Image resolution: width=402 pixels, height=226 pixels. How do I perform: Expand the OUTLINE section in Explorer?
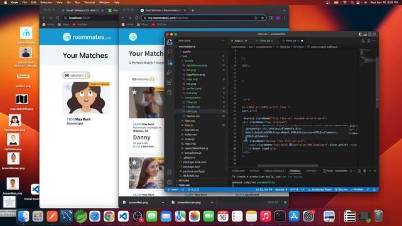point(183,181)
